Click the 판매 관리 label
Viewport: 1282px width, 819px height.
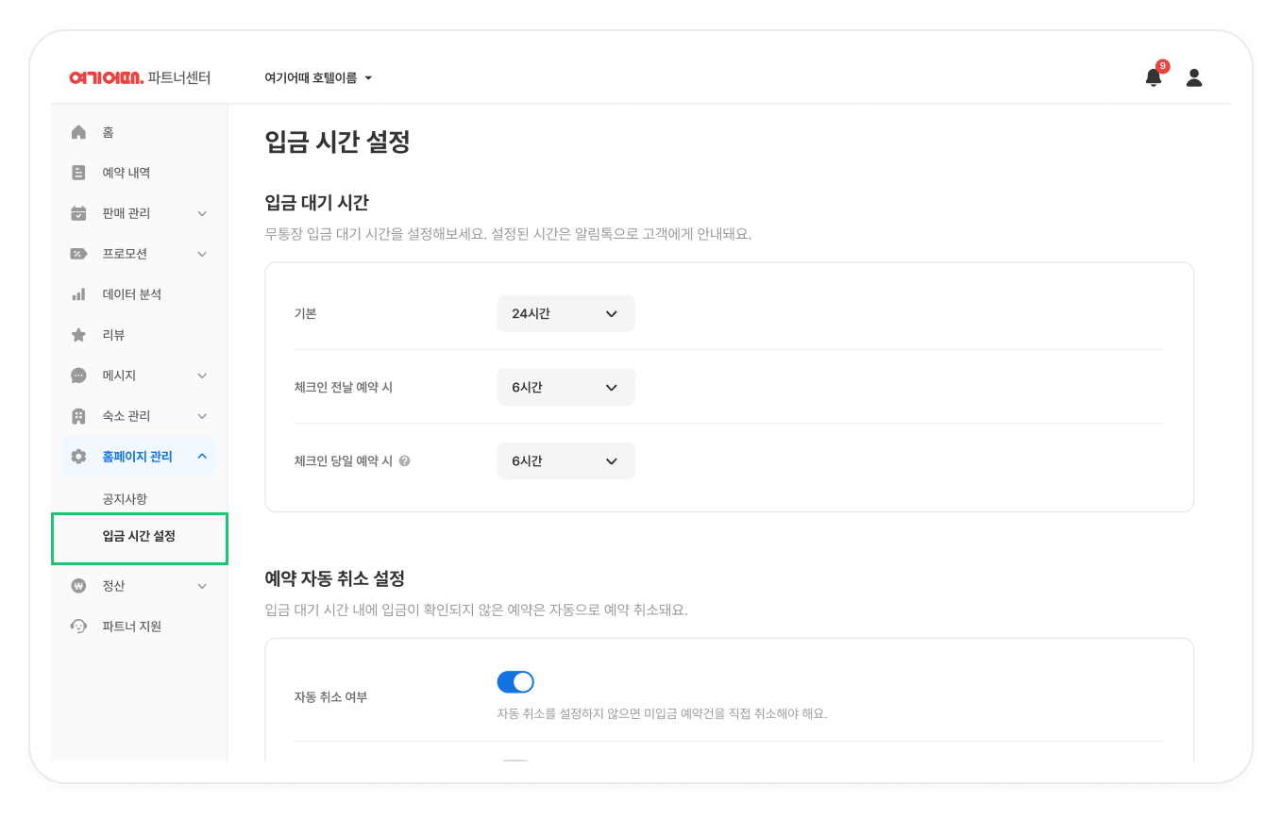click(127, 213)
